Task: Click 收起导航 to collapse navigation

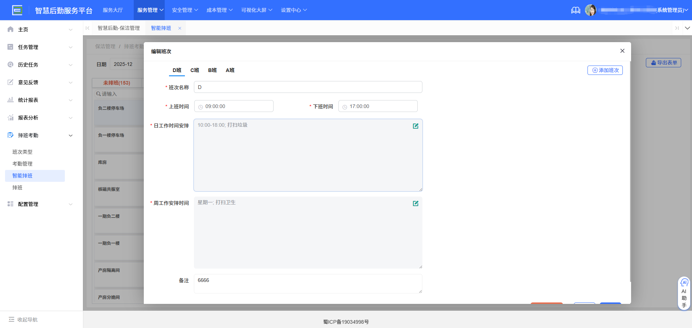Action: [23, 320]
